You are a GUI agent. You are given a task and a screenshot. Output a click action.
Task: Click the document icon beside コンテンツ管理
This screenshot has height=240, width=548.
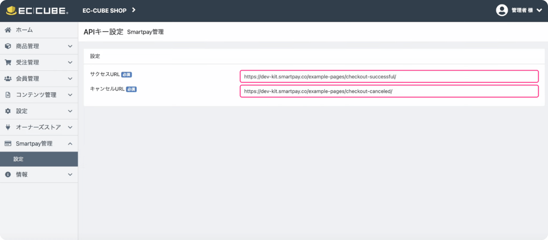pos(8,95)
